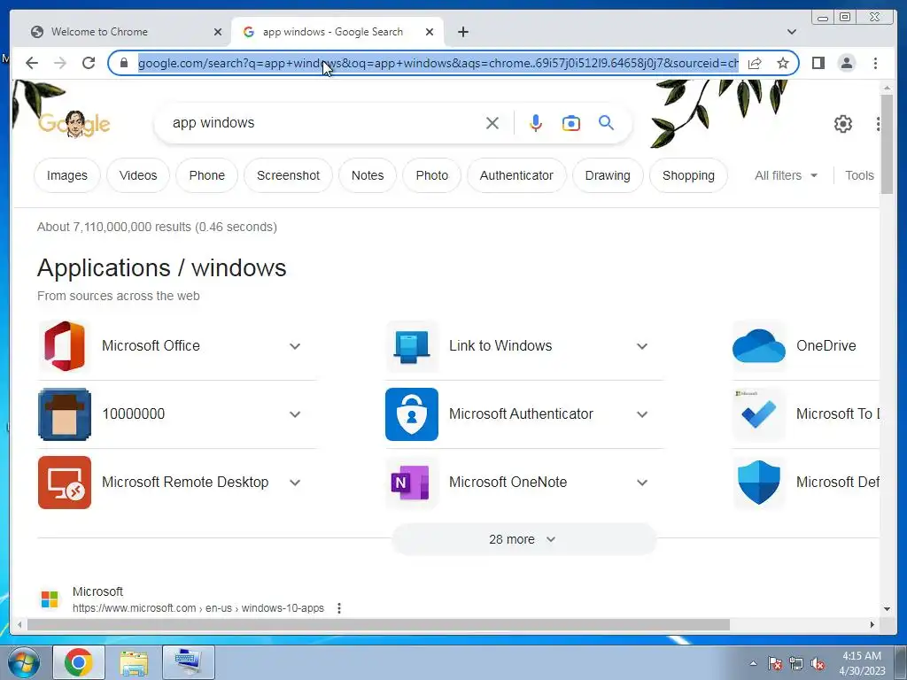This screenshot has height=680, width=907.
Task: Open the Chrome profile avatar
Action: pyautogui.click(x=846, y=63)
